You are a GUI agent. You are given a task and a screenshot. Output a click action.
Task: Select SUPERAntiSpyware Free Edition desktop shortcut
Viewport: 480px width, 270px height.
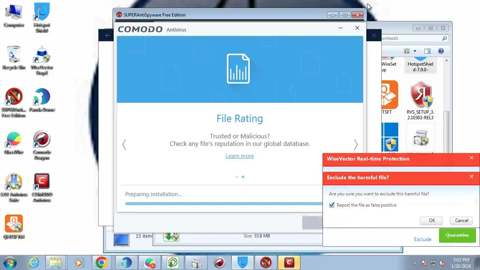(x=14, y=103)
